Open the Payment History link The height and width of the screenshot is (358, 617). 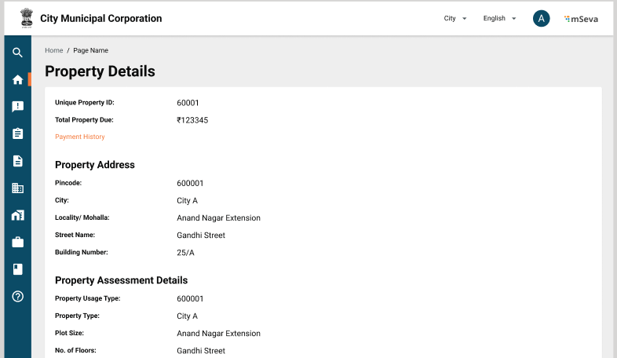(x=79, y=137)
